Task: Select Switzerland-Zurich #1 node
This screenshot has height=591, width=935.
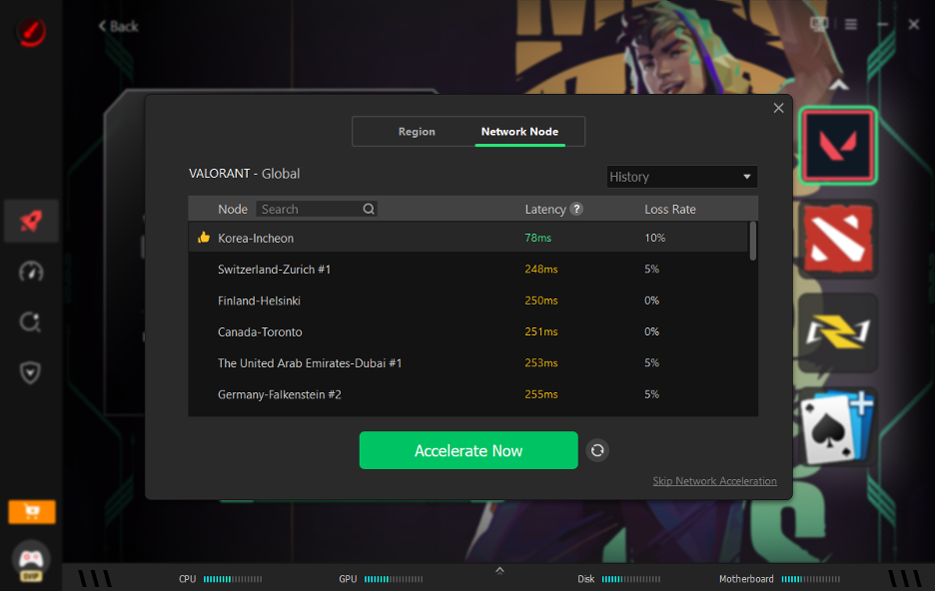Action: (468, 270)
